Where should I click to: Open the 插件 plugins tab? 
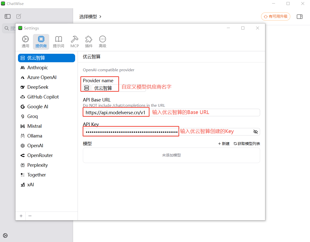(x=89, y=42)
